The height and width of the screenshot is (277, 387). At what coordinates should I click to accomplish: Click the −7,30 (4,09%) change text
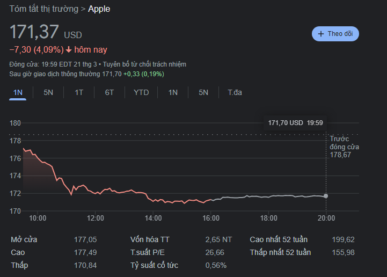click(x=36, y=49)
